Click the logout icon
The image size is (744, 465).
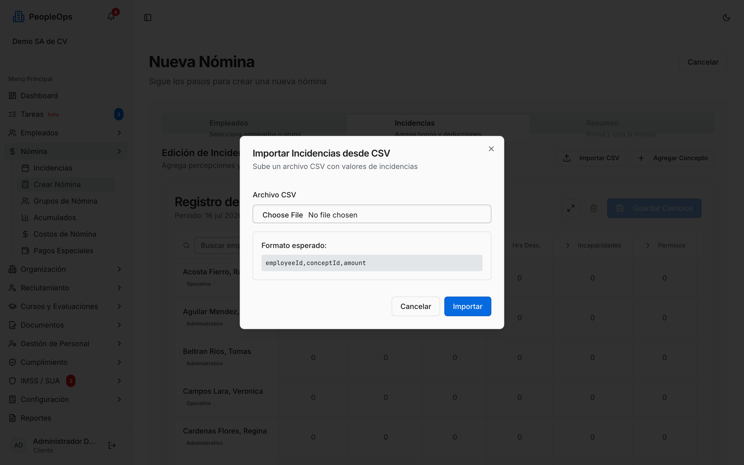112,445
